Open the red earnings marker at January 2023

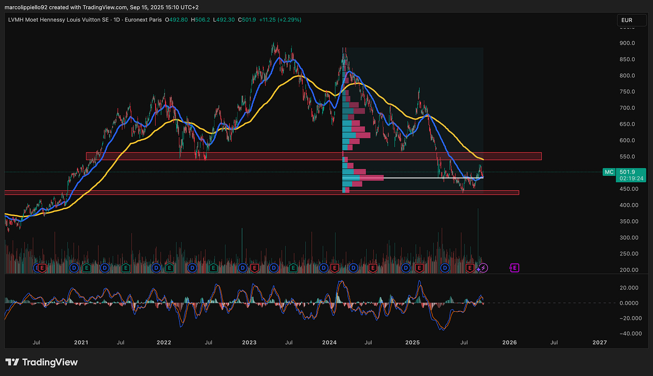[254, 268]
